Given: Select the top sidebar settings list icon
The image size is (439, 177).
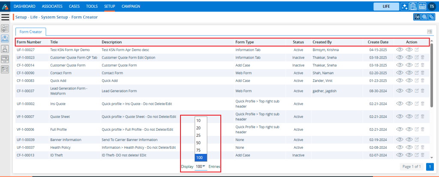Looking at the screenshot, I should point(6,28).
